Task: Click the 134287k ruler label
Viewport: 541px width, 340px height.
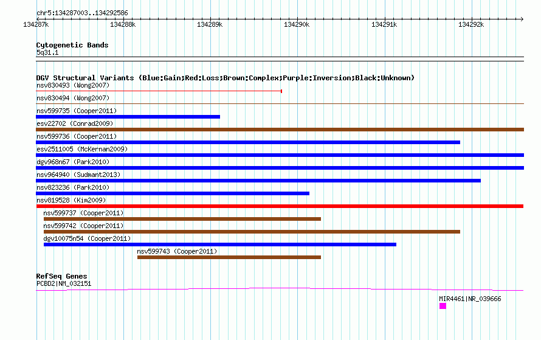Action: click(36, 24)
